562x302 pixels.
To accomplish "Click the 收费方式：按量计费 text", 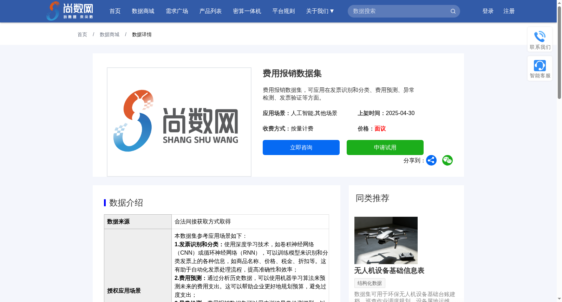I will tap(288, 129).
